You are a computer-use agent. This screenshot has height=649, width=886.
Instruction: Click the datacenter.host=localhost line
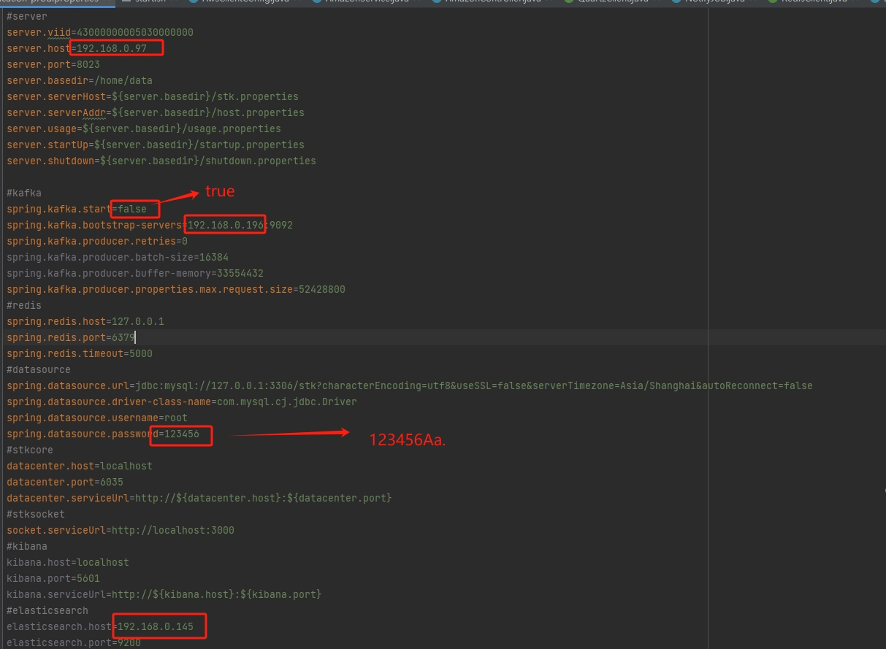pos(80,466)
